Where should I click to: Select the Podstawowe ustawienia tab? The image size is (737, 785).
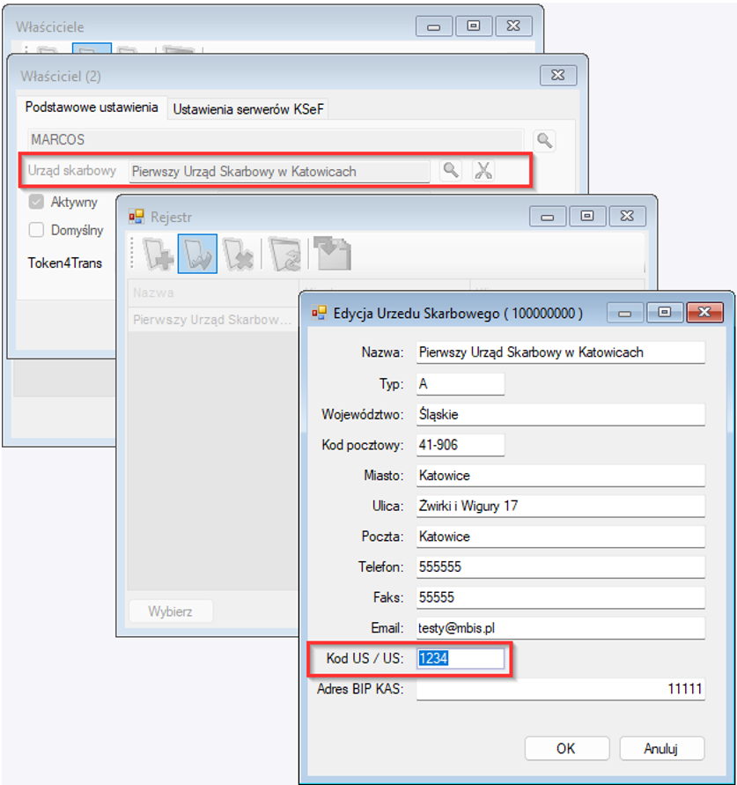click(x=92, y=107)
